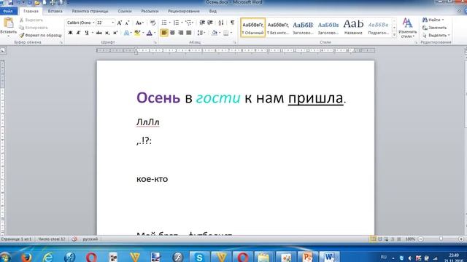Decrease font size with shrink-font icon

pyautogui.click(x=127, y=23)
